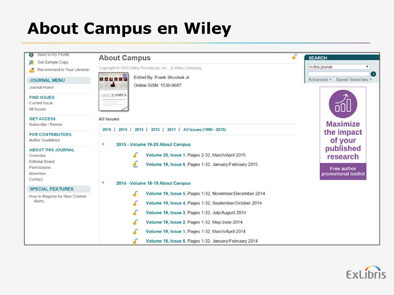Screen dimensions: 394x295
Task: Open Current Issue under Find Issues
Action: (41, 103)
